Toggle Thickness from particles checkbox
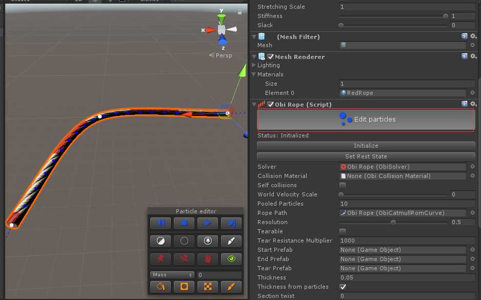Screen dimensions: 481x300 pyautogui.click(x=343, y=287)
